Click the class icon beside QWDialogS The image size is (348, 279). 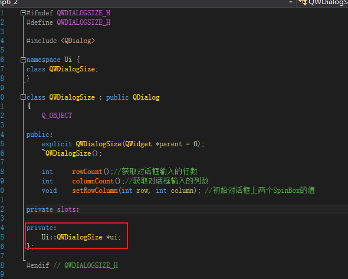point(303,2)
